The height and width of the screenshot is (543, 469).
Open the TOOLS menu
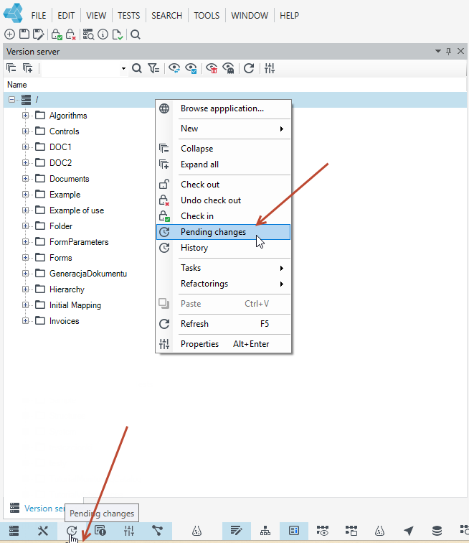(x=207, y=16)
